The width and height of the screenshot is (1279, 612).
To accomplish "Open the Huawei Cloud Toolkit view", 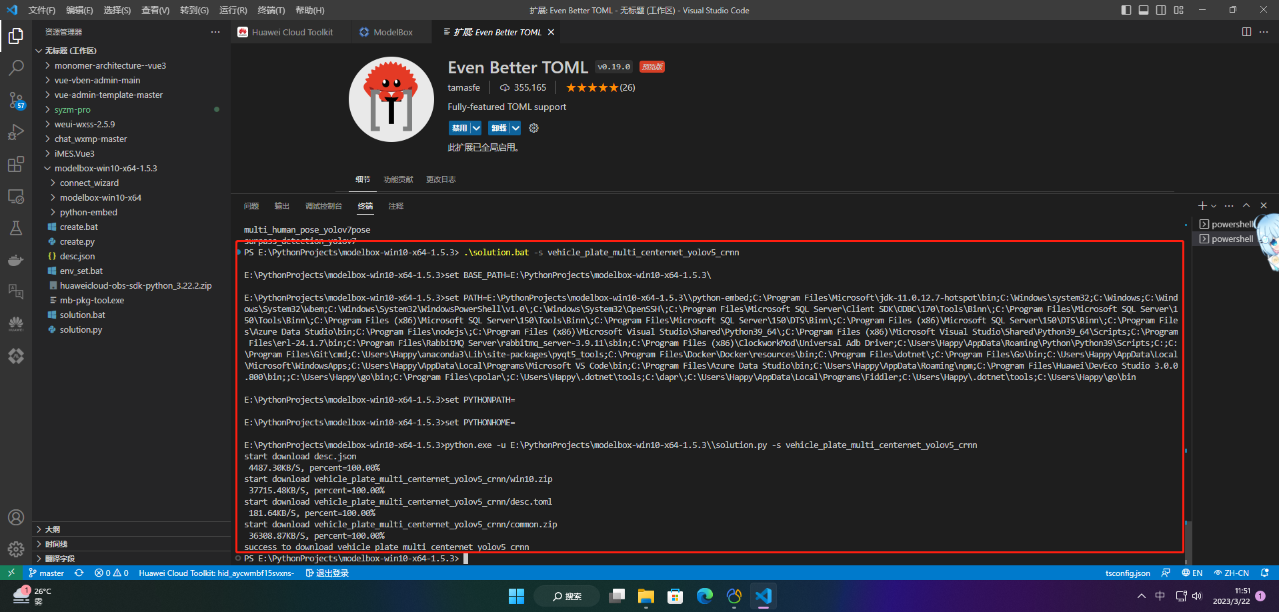I will click(16, 324).
